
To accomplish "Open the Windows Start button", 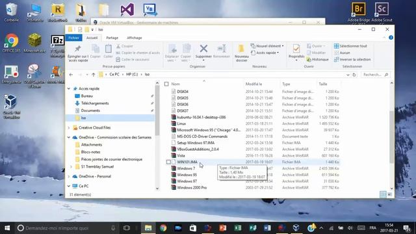I will [7, 228].
